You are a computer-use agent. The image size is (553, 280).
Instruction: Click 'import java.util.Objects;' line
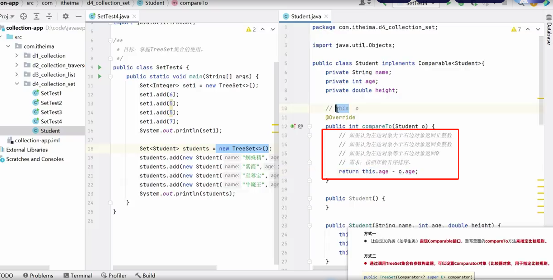(353, 45)
